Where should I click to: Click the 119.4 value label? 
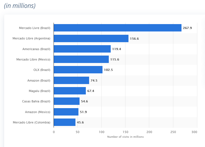(117, 49)
